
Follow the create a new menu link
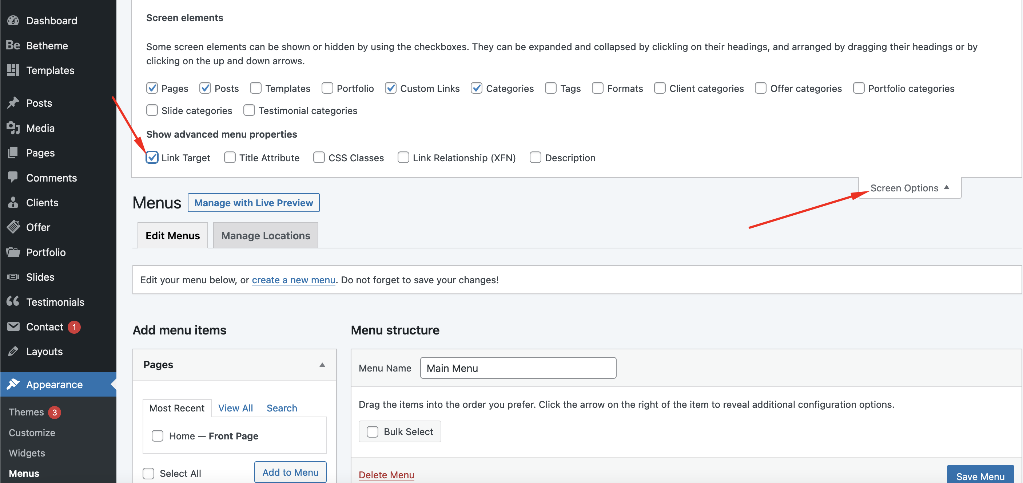click(294, 280)
